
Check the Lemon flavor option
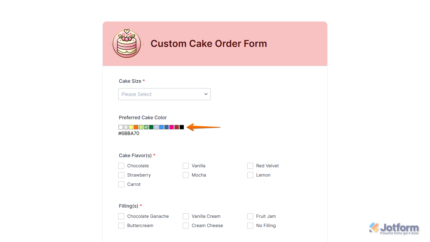point(250,175)
